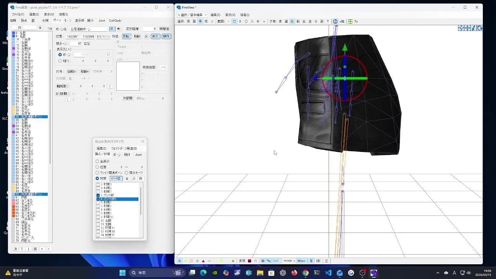496x279 pixels.
Task: Click the ボーン名 bone name text field
Action: [x=88, y=29]
